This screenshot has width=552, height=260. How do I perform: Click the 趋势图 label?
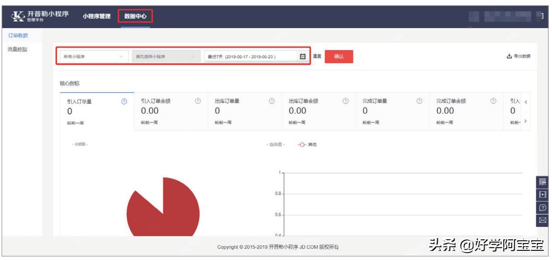click(x=276, y=144)
